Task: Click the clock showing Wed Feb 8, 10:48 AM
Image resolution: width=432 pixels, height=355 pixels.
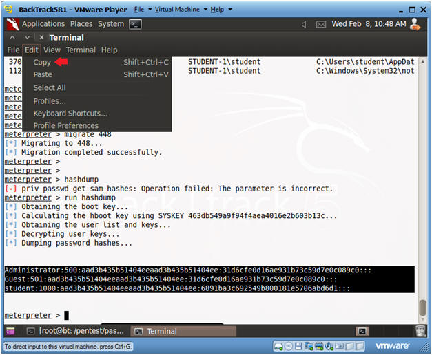Action: click(369, 24)
